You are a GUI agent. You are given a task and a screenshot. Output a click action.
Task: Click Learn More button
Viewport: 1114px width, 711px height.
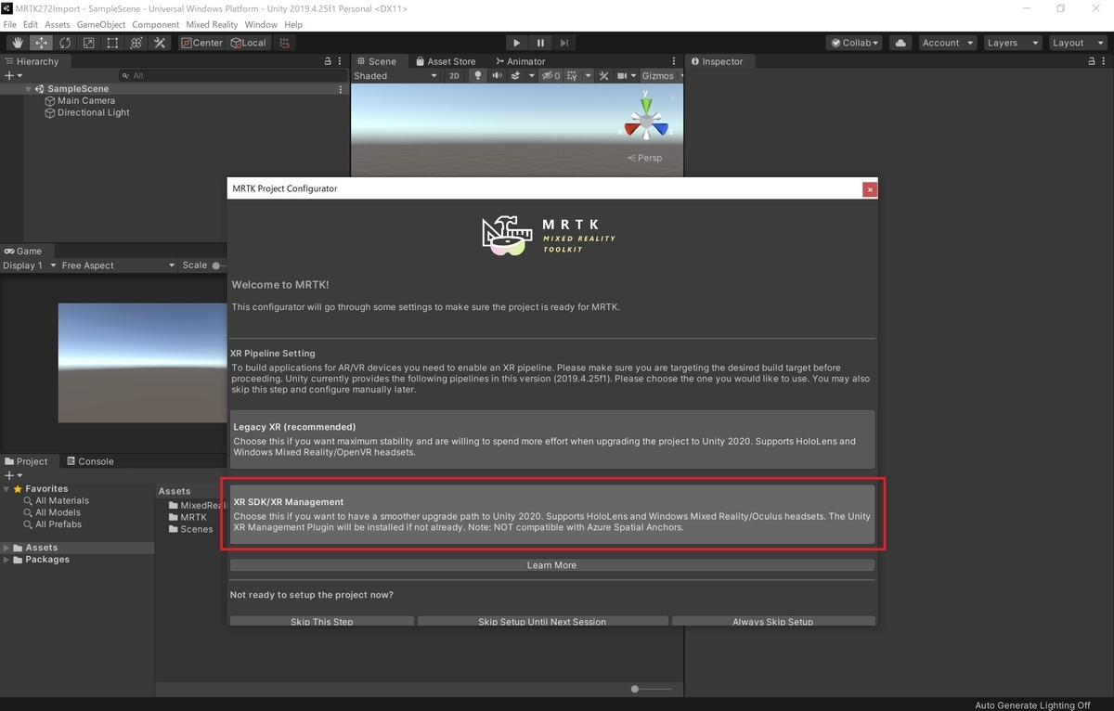[552, 565]
